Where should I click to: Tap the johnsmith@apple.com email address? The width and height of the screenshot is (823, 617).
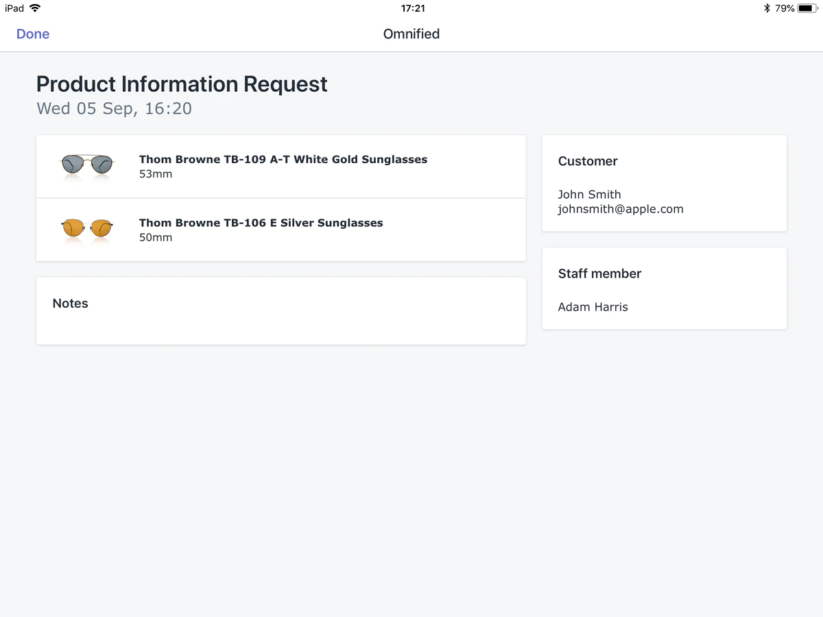(620, 209)
